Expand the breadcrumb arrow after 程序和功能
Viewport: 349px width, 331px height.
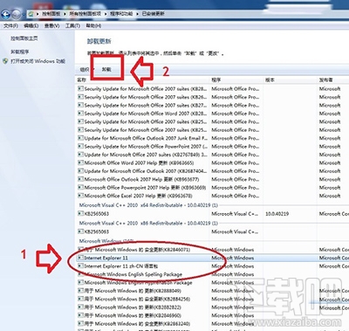pos(137,14)
